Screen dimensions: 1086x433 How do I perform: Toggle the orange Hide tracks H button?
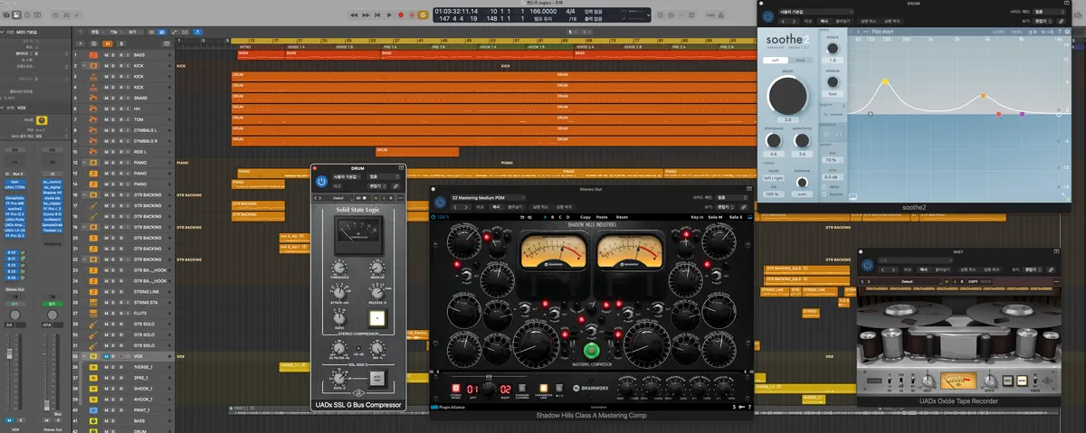tap(108, 43)
